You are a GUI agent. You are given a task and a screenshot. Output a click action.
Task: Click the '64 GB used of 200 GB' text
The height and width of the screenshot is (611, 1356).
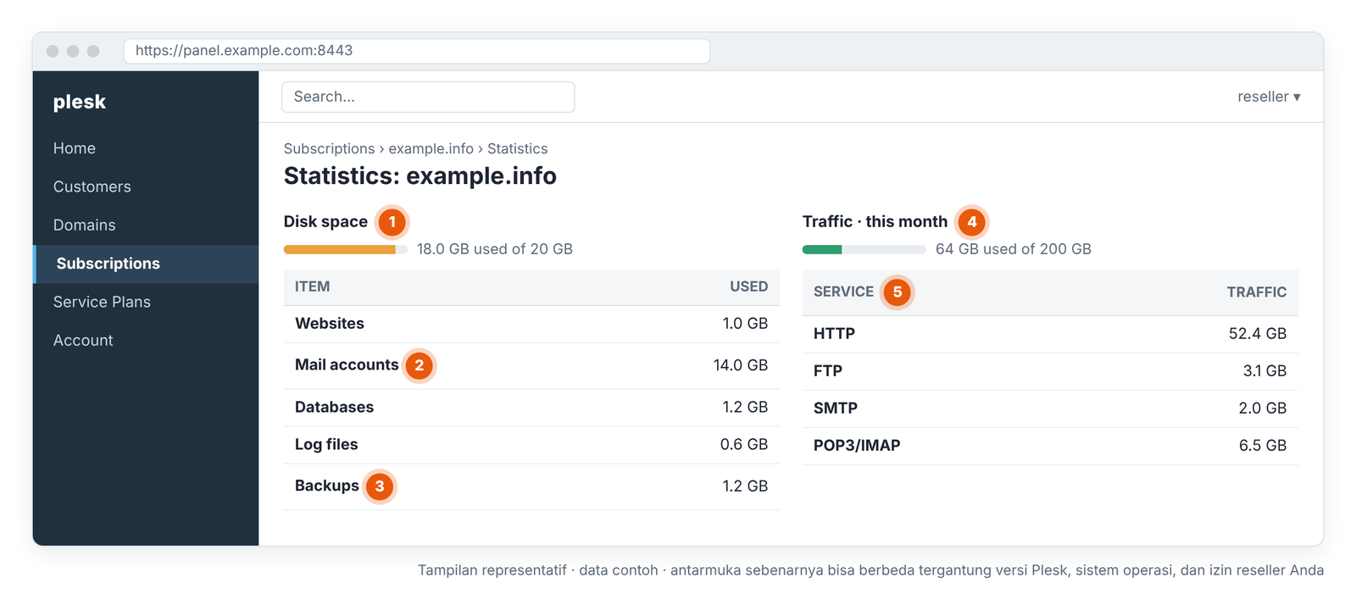pos(1014,249)
